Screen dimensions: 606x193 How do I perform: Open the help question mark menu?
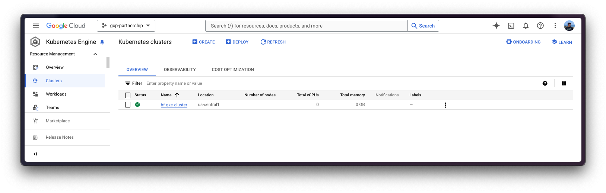click(540, 26)
